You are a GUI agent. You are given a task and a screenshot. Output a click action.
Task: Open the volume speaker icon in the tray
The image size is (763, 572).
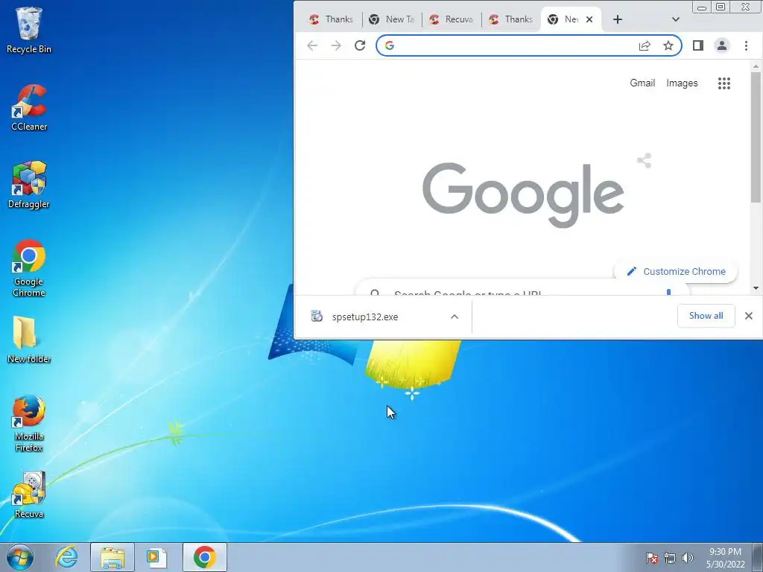687,558
